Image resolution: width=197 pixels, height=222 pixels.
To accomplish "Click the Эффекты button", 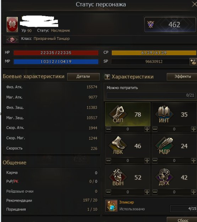I will coord(182,77).
